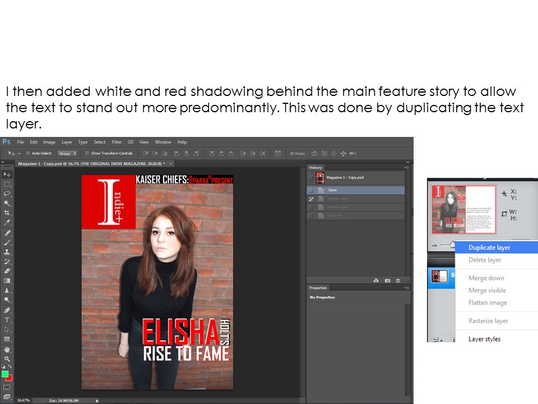Toggle history brush source on first Delete Layer
Screen dimensions: 538x404
(x=311, y=199)
